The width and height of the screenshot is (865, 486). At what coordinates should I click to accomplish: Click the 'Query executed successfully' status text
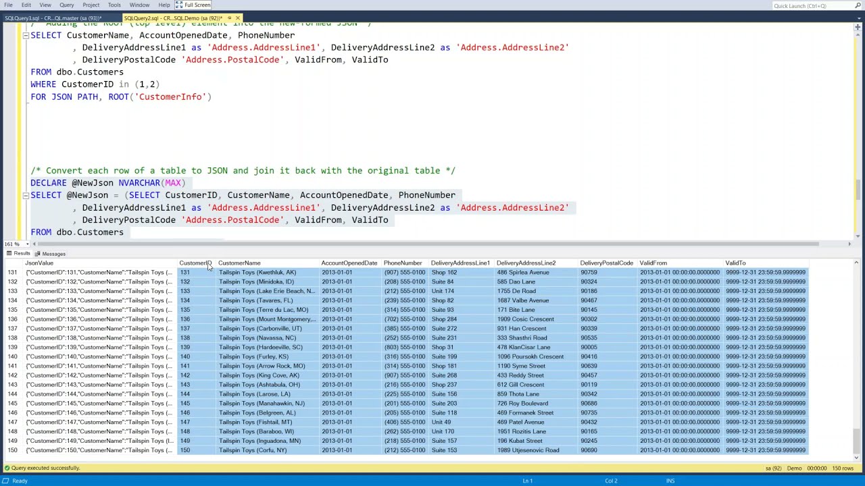(x=45, y=468)
